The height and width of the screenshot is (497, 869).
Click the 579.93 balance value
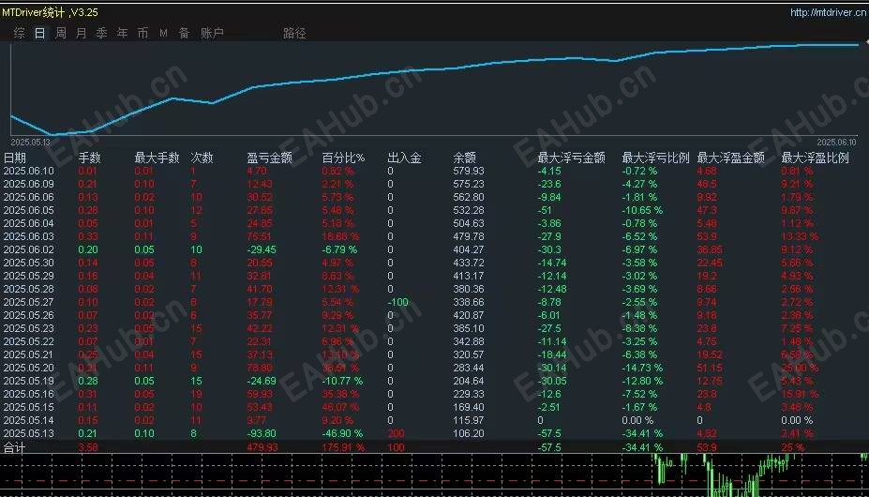(x=469, y=171)
